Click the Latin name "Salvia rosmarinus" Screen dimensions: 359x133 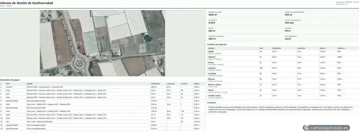(215, 81)
